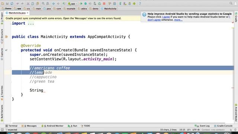Navigate forward with the right arrow icon
238x134 pixels.
(58, 3)
